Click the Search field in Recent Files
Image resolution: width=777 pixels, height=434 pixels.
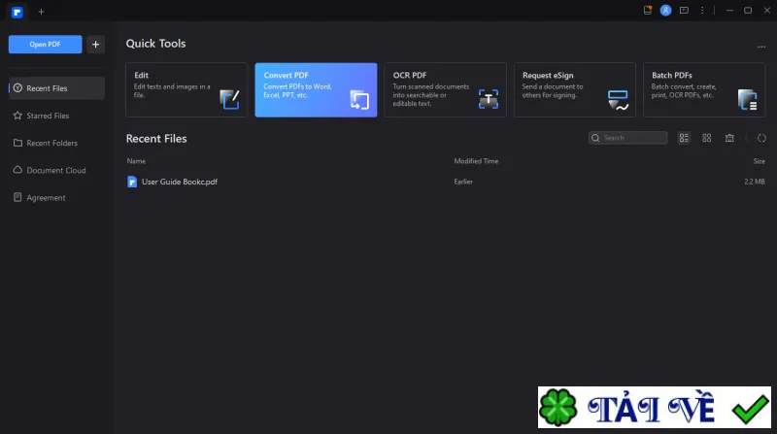[627, 138]
